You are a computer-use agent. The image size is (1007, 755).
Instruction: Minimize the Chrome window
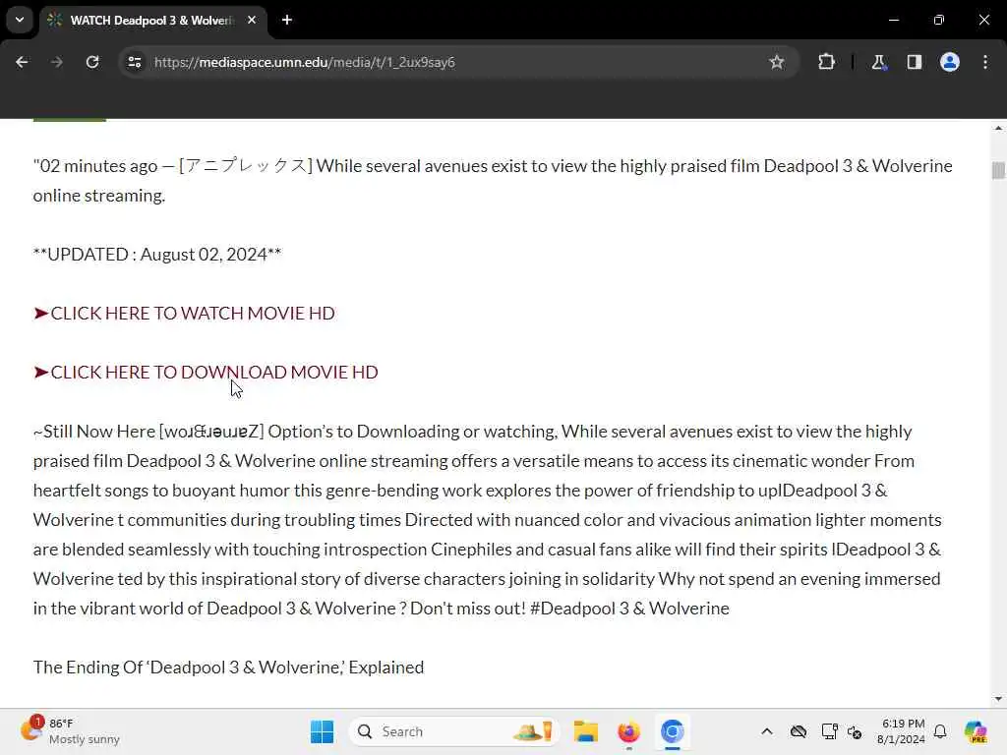click(893, 20)
